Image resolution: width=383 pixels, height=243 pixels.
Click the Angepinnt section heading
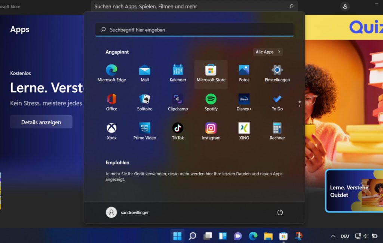117,52
